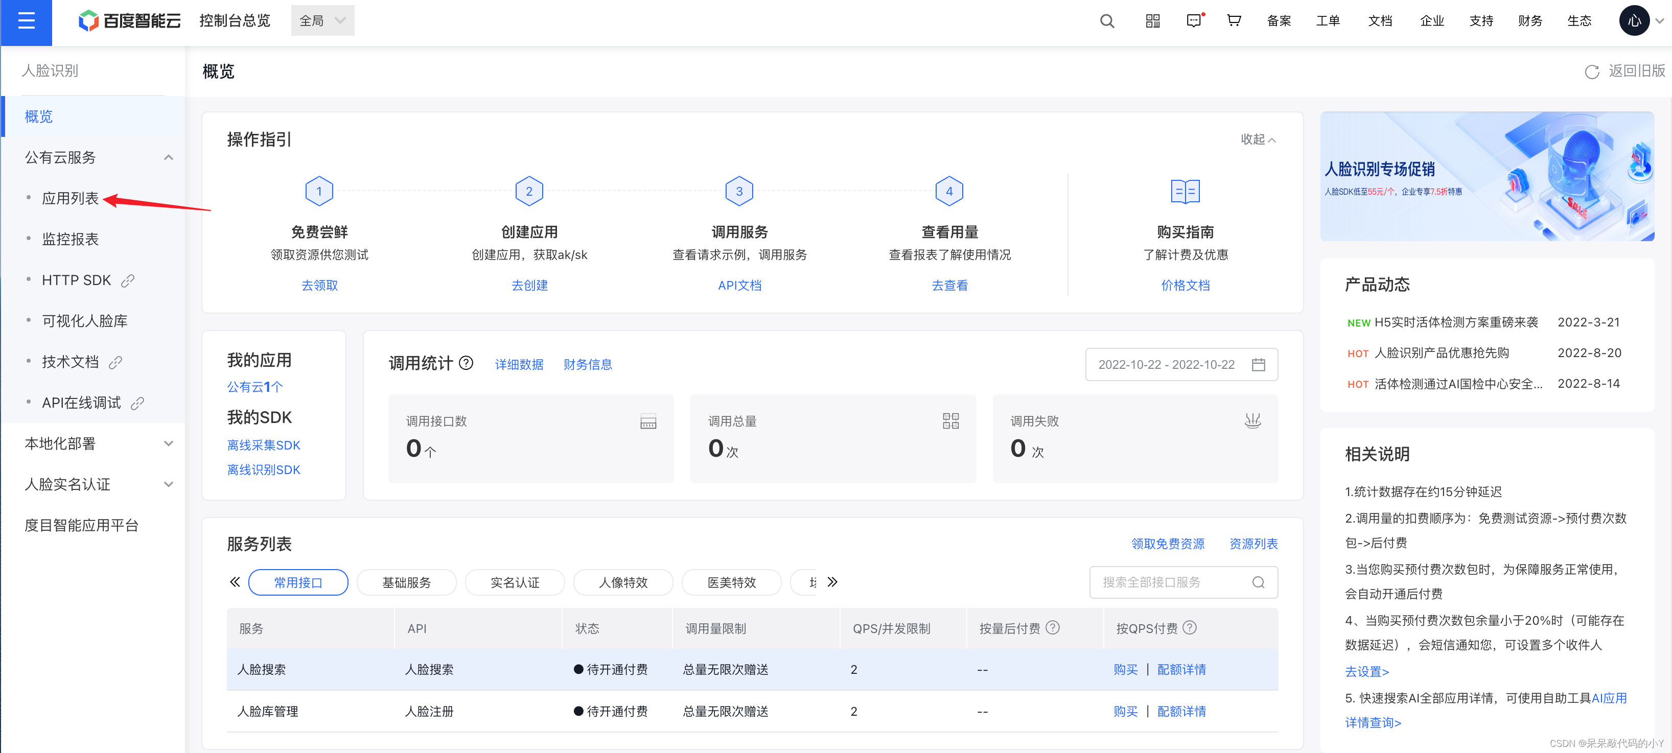Viewport: 1672px width, 753px height.
Task: Click step 1 hexagon icon 免费尝鲜
Action: 319,191
